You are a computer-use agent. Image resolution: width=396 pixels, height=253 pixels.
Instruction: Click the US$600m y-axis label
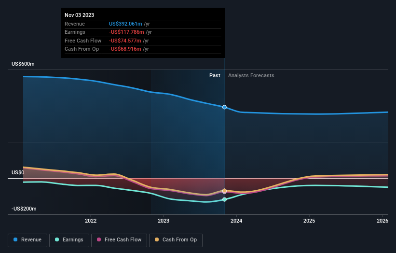coord(23,64)
